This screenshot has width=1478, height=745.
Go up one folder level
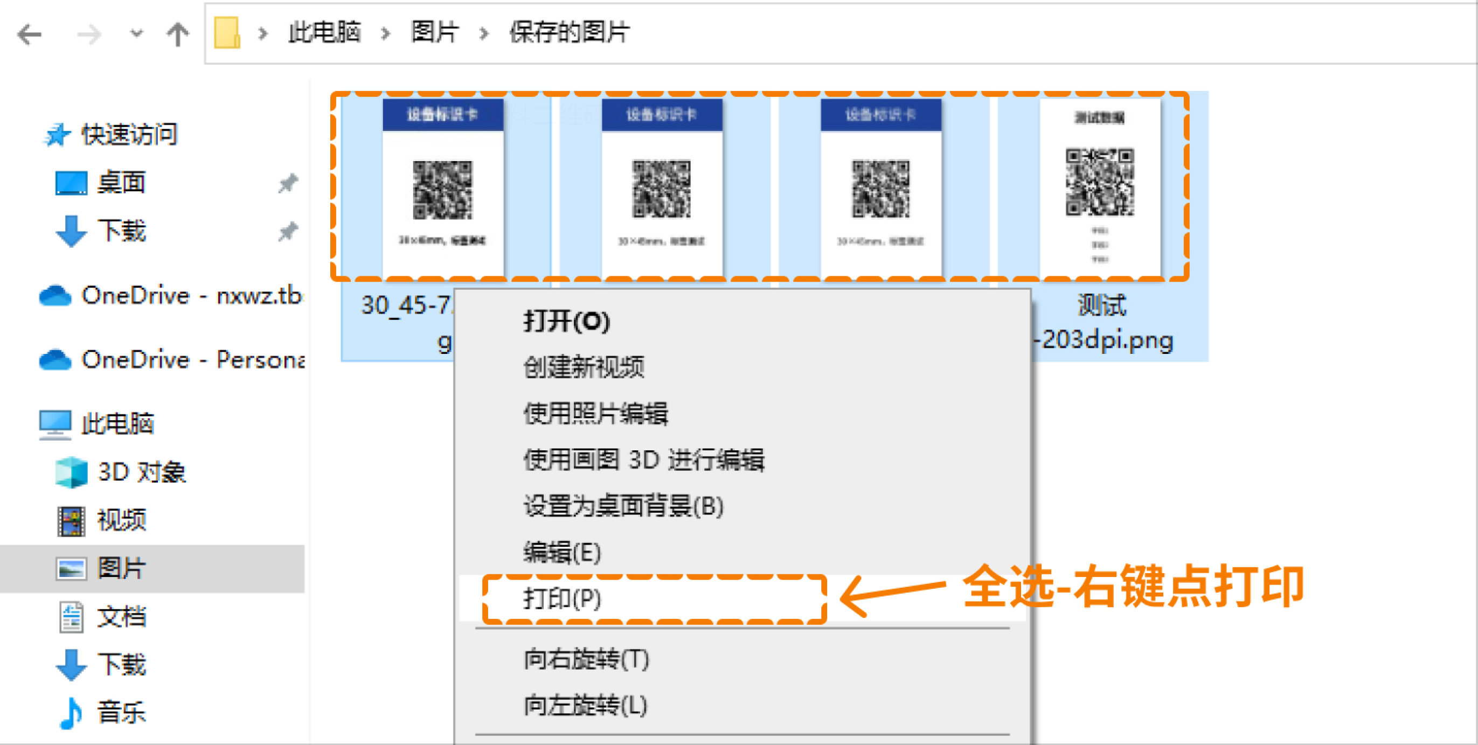tap(177, 34)
